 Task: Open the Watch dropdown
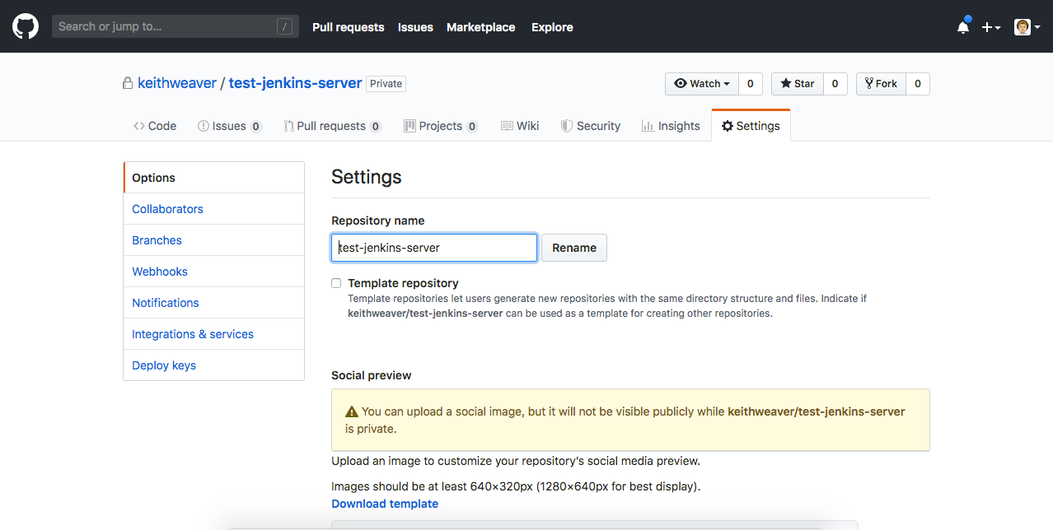coord(702,84)
